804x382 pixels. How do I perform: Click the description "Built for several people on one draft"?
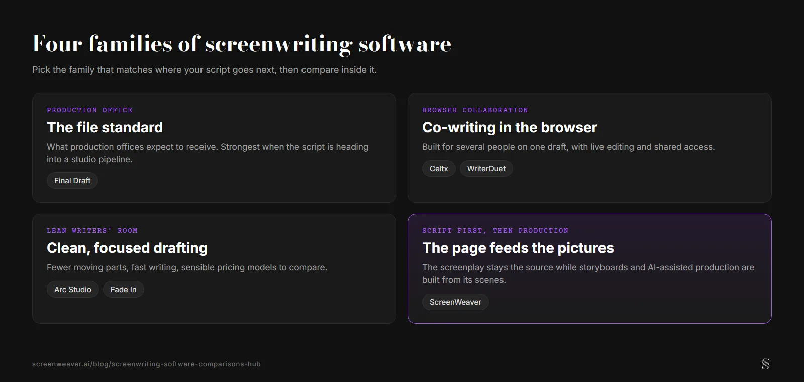point(568,147)
